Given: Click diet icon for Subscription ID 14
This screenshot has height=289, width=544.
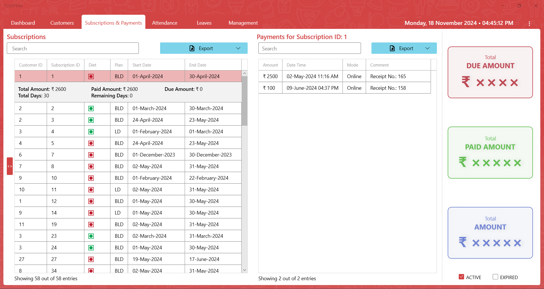Looking at the screenshot, I should (91, 213).
